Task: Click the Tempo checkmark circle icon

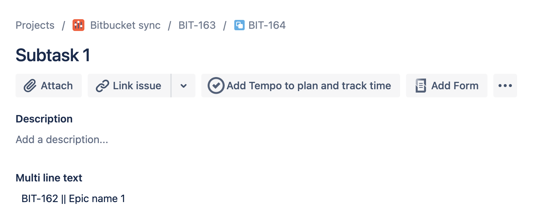Action: [216, 86]
